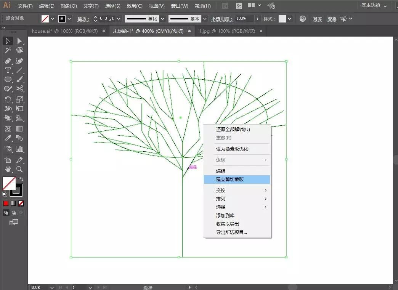Viewport: 398px width, 290px height.
Task: Select the Pen tool
Action: (x=8, y=61)
